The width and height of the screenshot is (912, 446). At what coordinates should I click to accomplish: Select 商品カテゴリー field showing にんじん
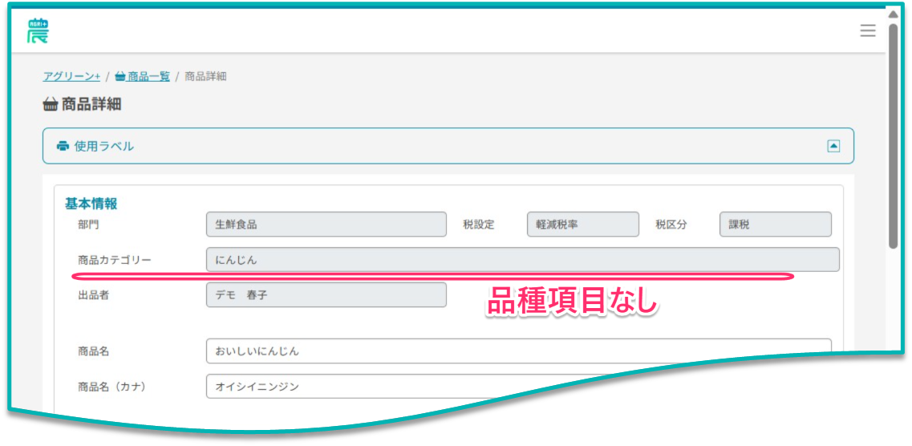(x=522, y=260)
